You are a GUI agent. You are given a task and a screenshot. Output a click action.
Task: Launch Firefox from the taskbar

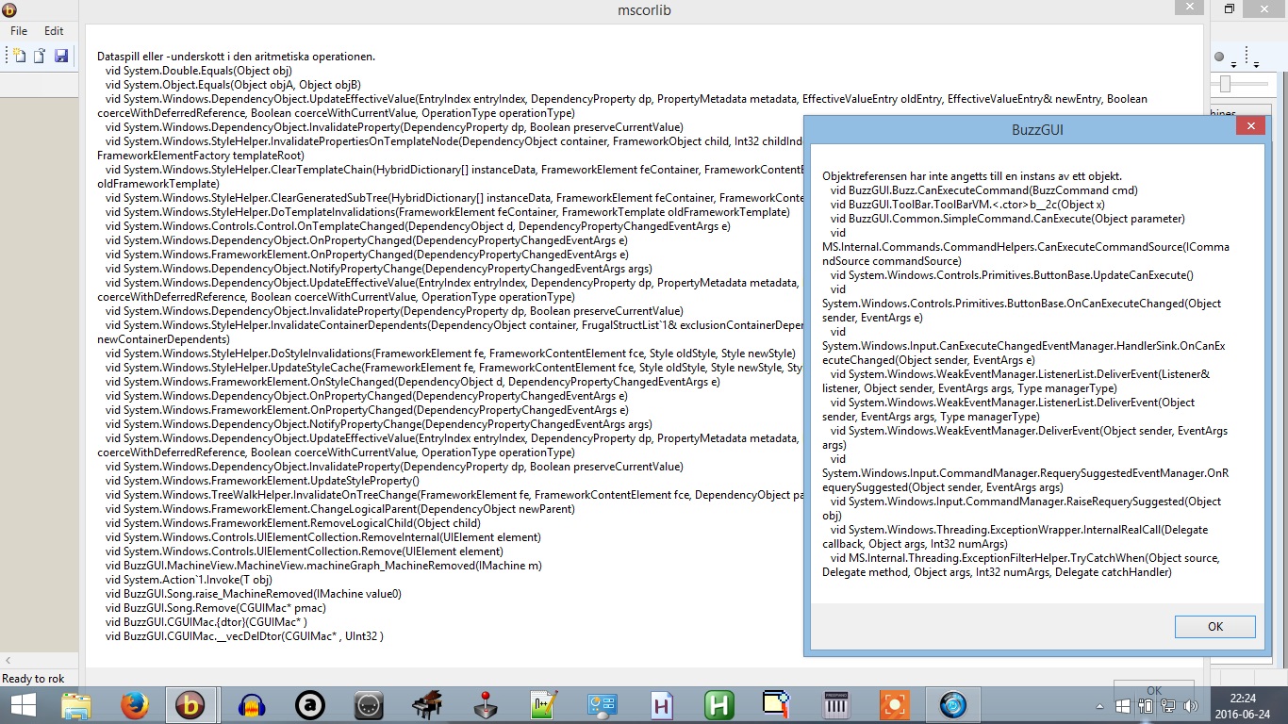(x=135, y=705)
